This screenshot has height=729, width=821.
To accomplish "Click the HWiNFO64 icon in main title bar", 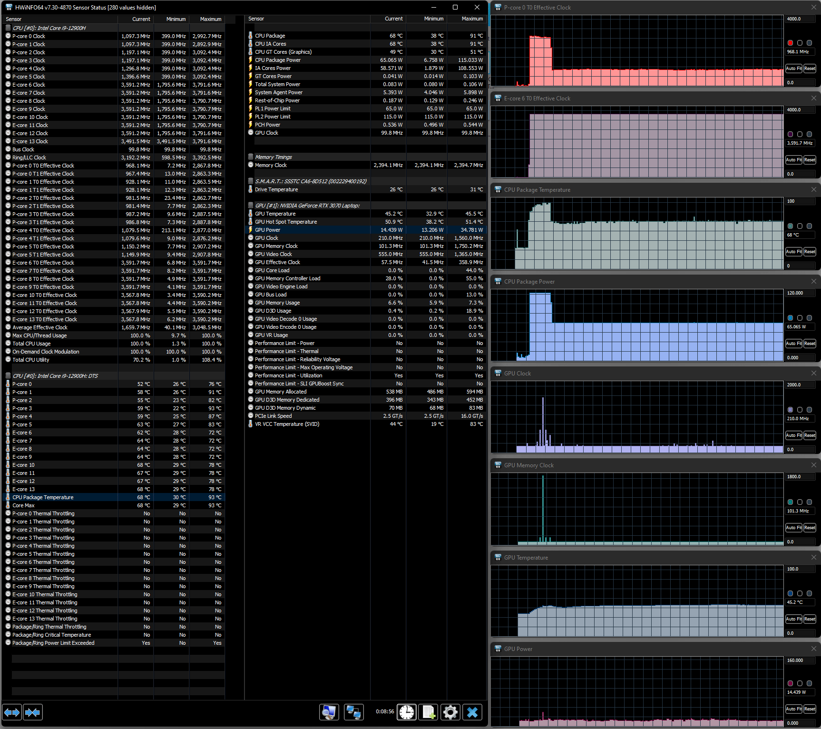I will coord(9,7).
